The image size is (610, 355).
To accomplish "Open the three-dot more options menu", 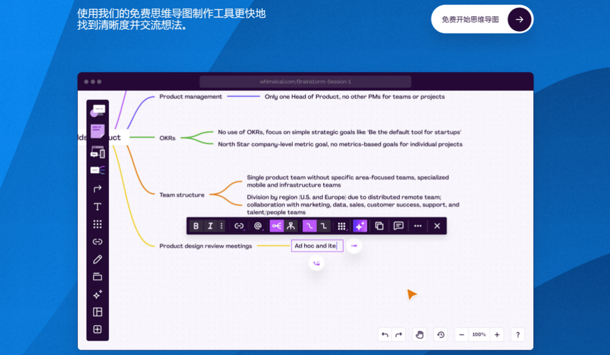I will [418, 226].
